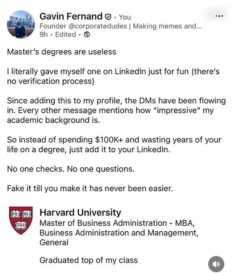Click the 'Fake it till you make it' sentence

[90, 188]
